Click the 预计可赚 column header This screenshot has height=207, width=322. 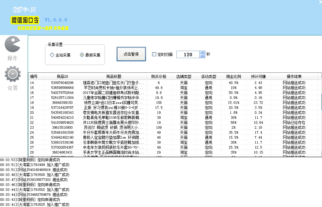[258, 76]
